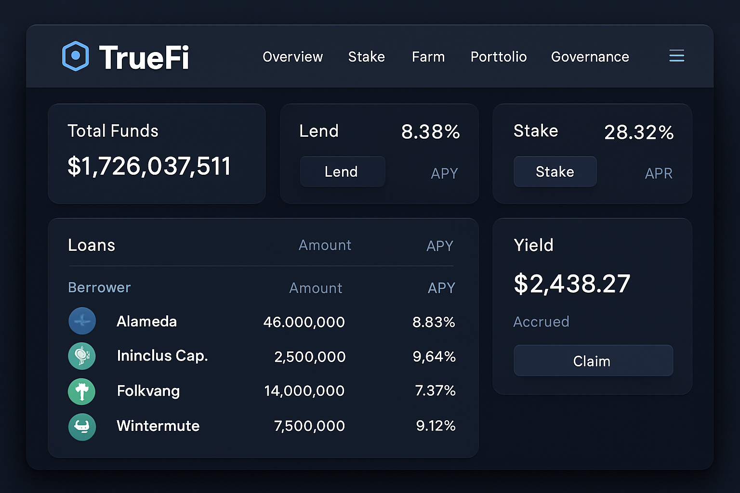This screenshot has width=740, height=493.
Task: Claim the accrued yield
Action: pyautogui.click(x=593, y=361)
